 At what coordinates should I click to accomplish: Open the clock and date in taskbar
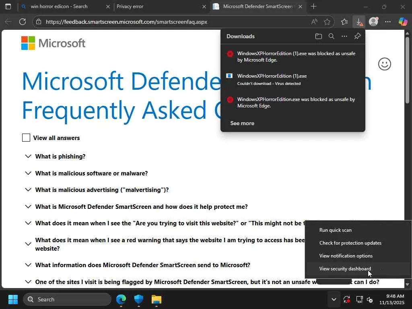pyautogui.click(x=391, y=299)
